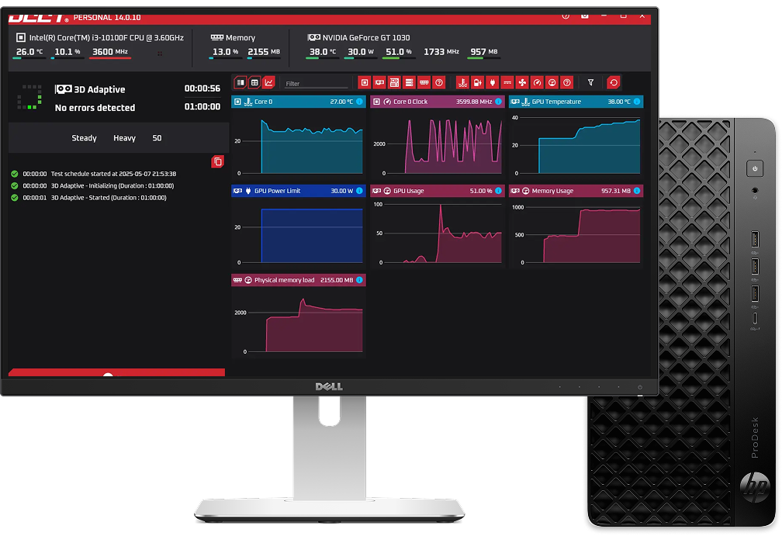Select log entry 3D Adaptive - Initializing
Image resolution: width=782 pixels, height=536 pixels.
click(x=93, y=186)
